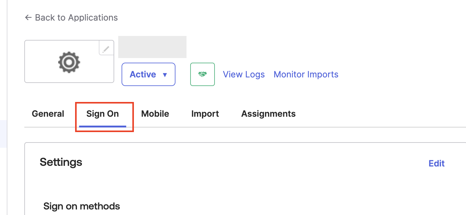Switch to the General tab

[x=48, y=114]
